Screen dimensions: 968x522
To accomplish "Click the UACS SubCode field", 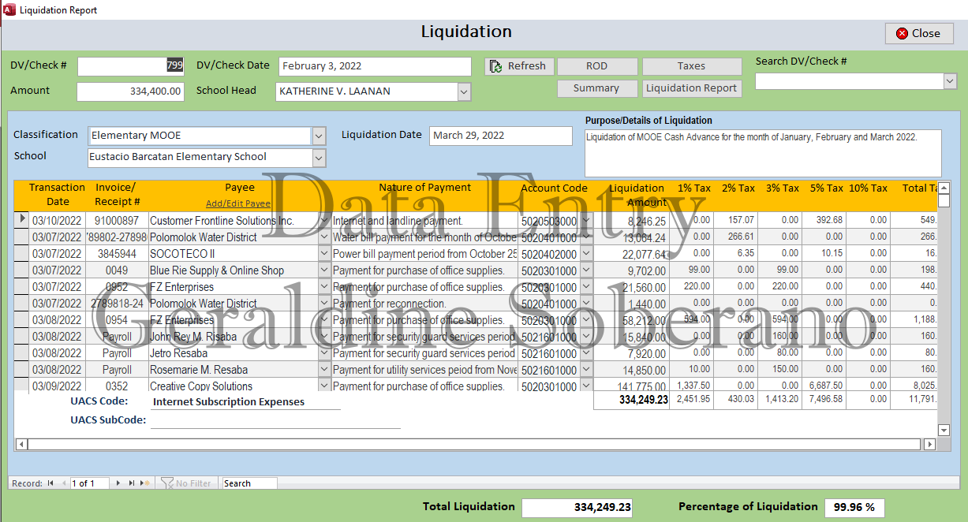I will [x=275, y=420].
